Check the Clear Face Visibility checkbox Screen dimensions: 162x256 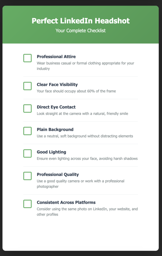click(x=27, y=86)
